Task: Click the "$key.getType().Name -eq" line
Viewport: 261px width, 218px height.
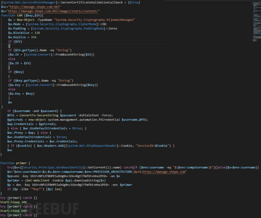Action: coord(40,80)
